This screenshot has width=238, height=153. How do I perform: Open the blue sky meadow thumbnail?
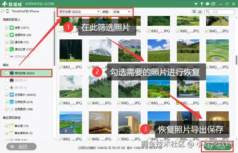coord(159,51)
